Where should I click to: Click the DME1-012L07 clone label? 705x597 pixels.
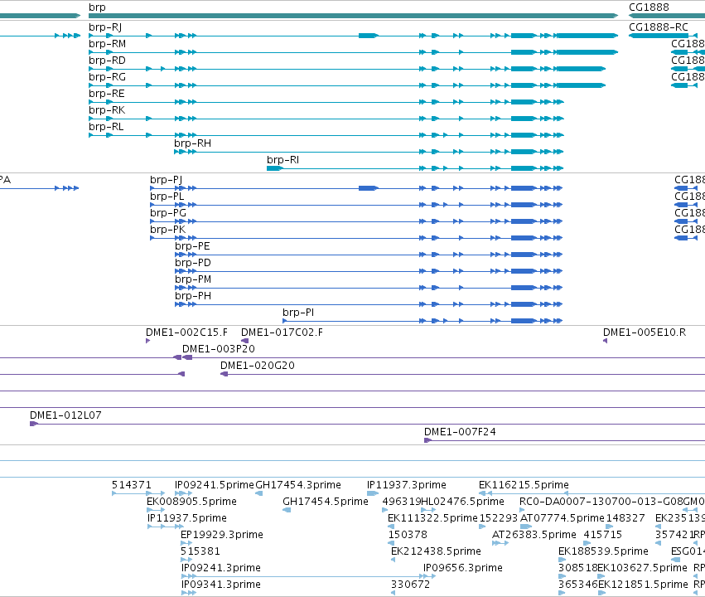coord(65,415)
